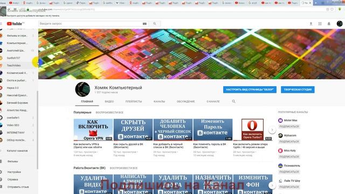This screenshot has height=194, width=345.
Task: Click the YouTube logo
Action: click(15, 24)
